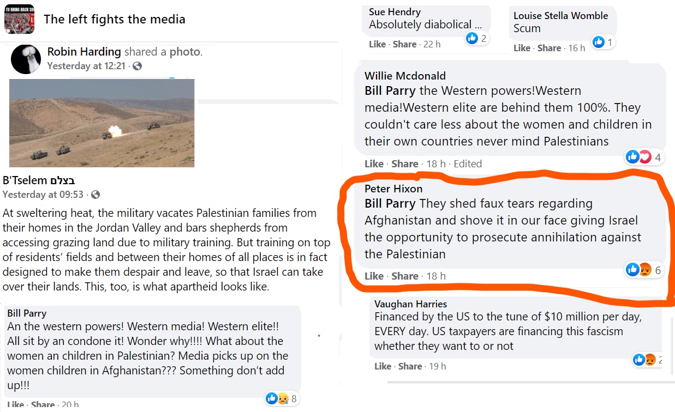Open reactions on Bill Parry's comment
The image size is (675, 412).
click(282, 398)
